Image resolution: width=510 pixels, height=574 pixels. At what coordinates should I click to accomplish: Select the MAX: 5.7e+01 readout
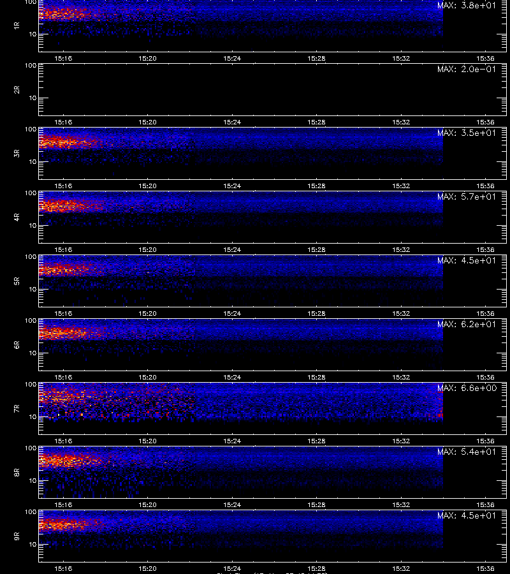pos(467,196)
